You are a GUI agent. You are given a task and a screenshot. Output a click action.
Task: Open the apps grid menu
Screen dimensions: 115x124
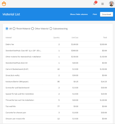click(x=103, y=4)
